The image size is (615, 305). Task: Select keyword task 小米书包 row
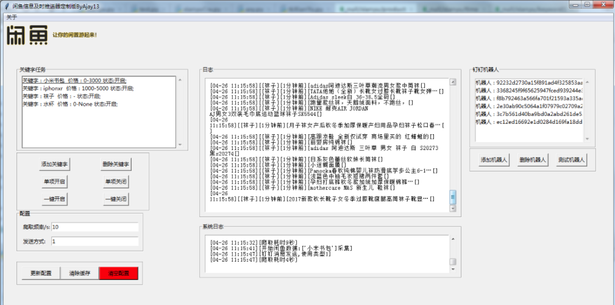point(99,81)
